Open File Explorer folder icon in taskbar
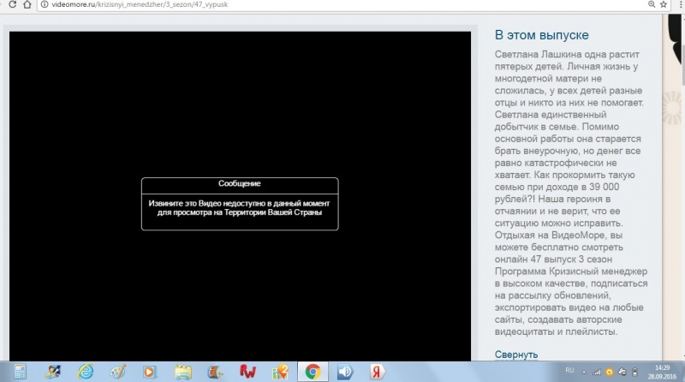Image resolution: width=685 pixels, height=382 pixels. [182, 372]
